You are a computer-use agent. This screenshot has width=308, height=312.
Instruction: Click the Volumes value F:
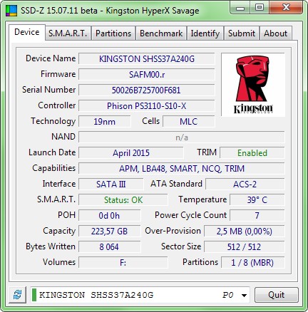[x=123, y=263]
